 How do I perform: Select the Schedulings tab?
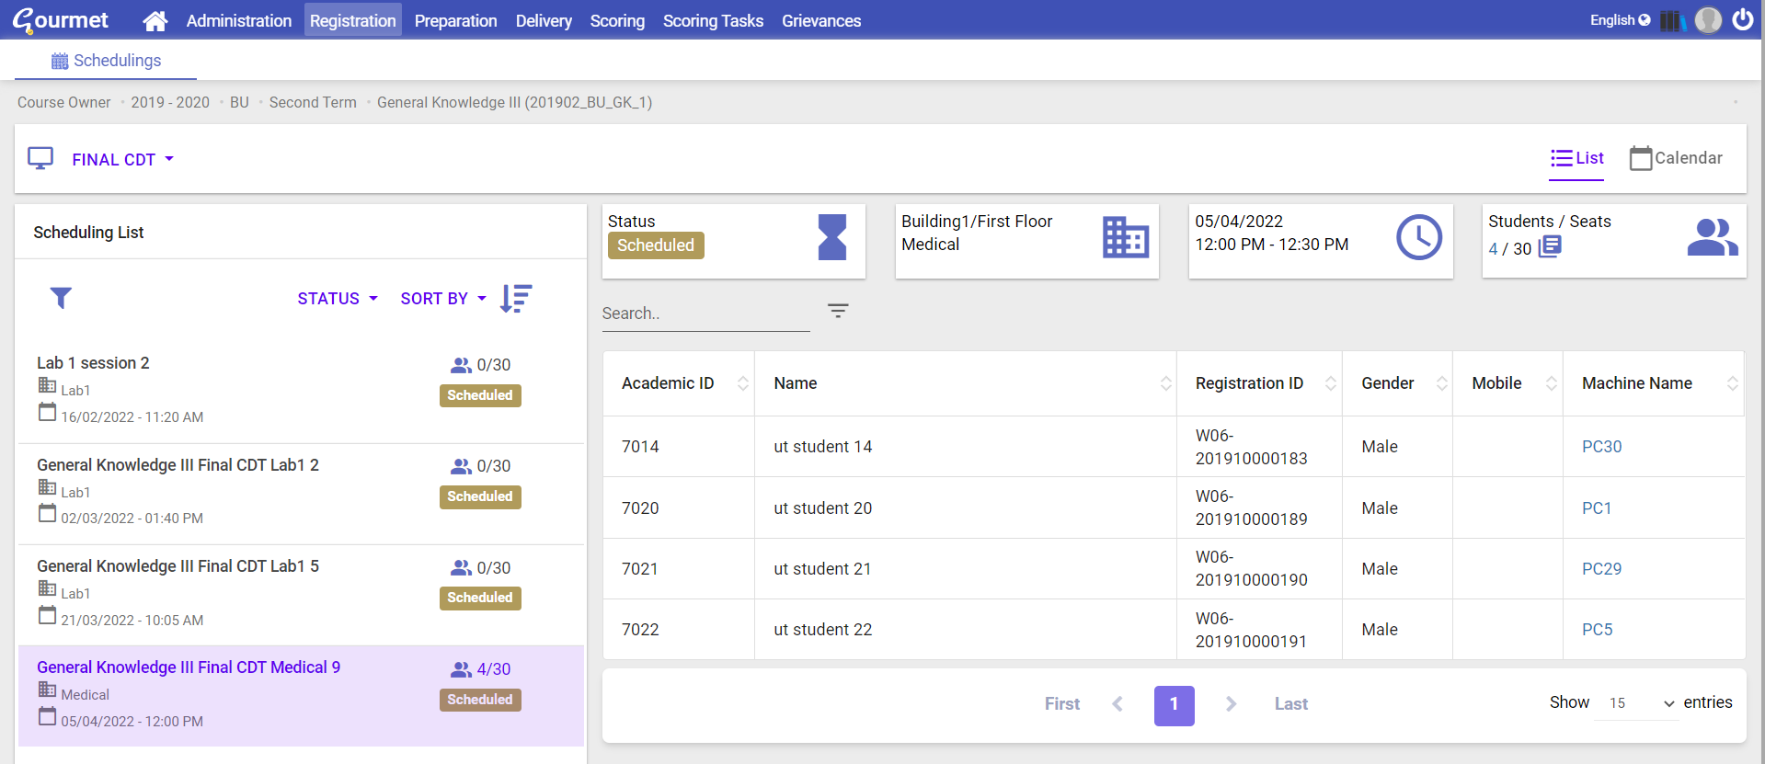[x=106, y=61]
